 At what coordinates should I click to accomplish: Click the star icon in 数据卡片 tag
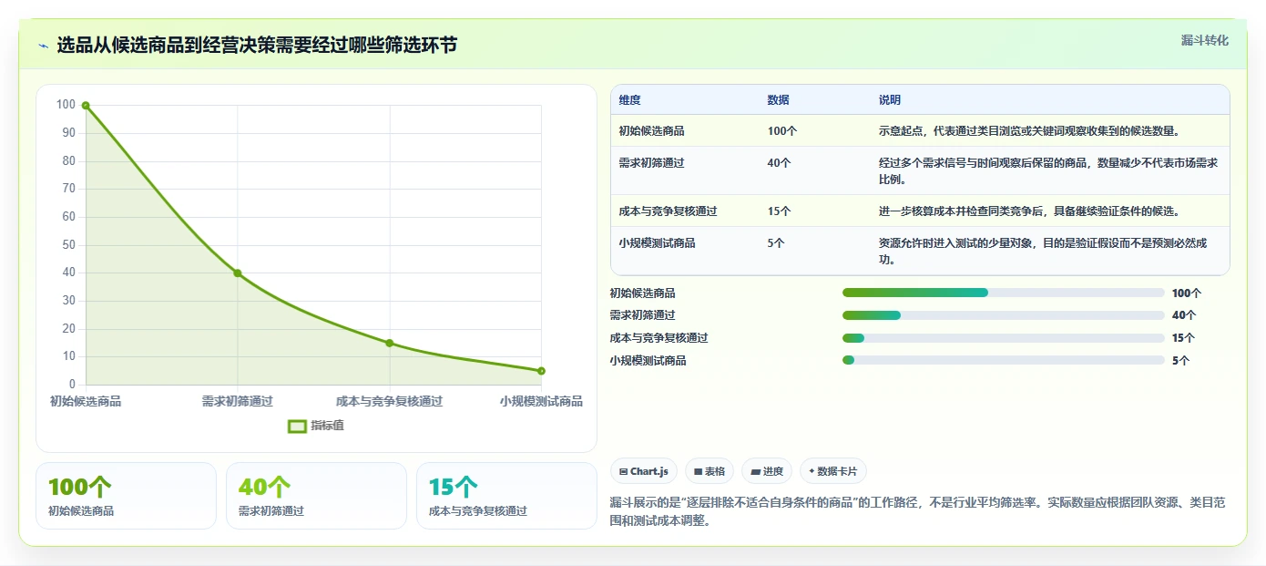812,471
